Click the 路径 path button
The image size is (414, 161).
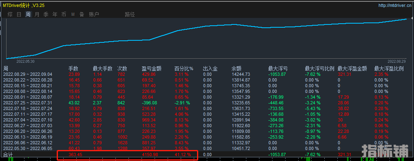130,15
